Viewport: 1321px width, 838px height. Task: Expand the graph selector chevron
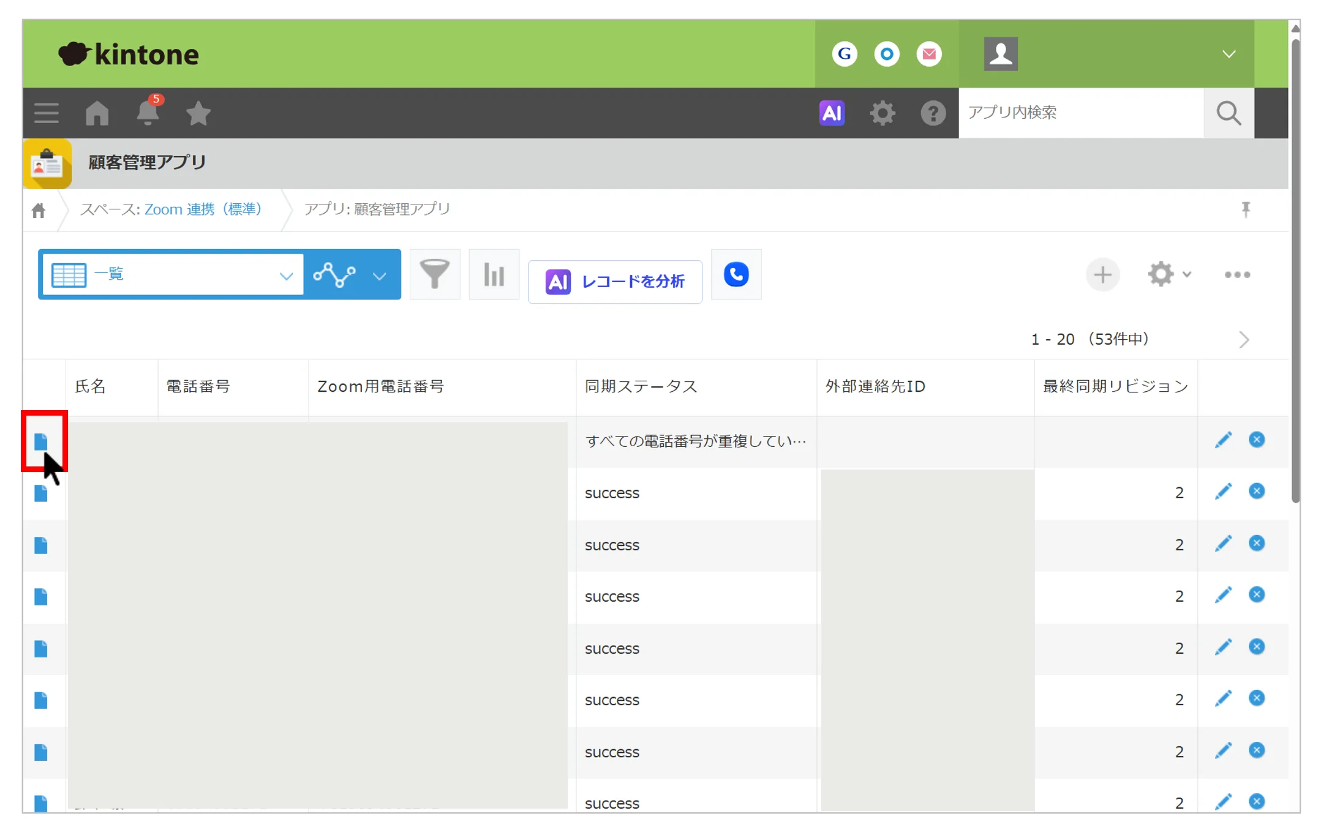[x=379, y=275]
